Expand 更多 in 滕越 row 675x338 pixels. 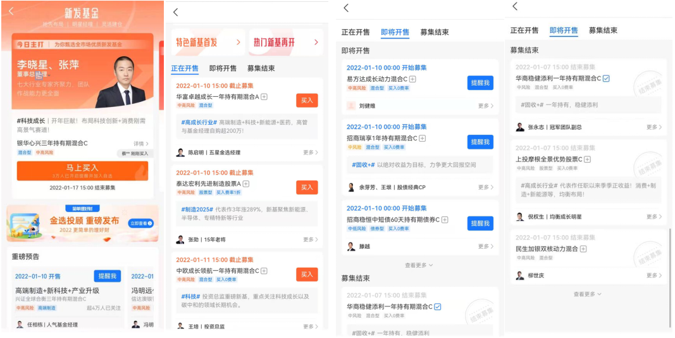coord(486,246)
